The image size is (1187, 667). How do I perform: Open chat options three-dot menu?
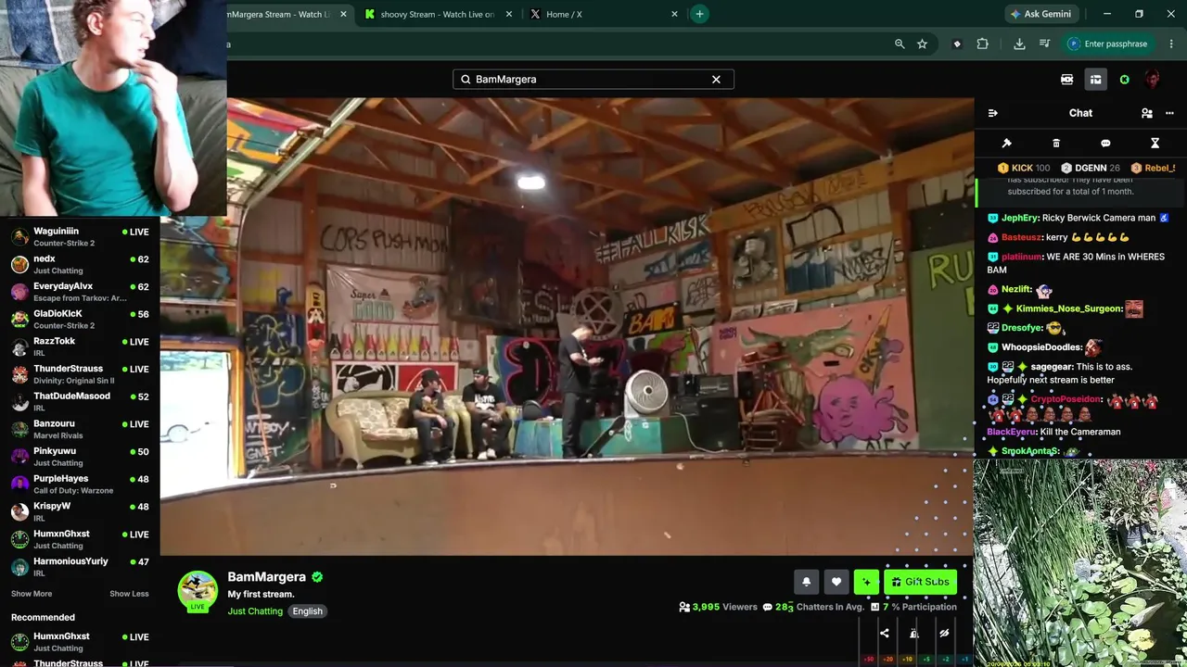coord(1169,113)
